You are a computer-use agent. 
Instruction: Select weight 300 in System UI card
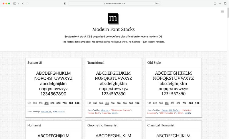pos(41,103)
